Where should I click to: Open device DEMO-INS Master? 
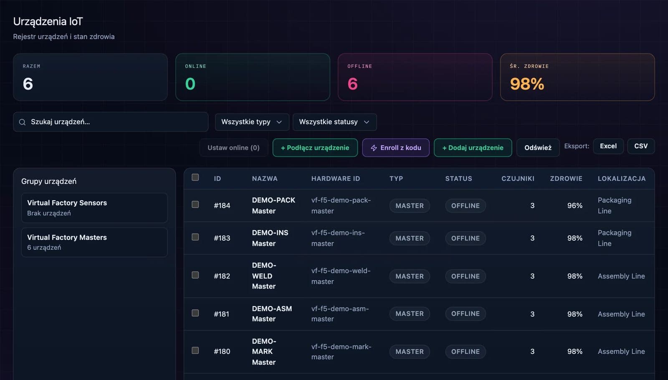(x=270, y=238)
